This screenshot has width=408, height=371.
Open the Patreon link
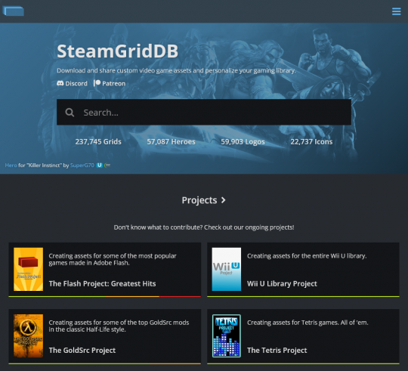coord(110,83)
